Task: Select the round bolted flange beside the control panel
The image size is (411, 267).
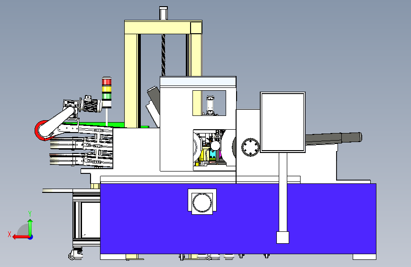Action: tap(250, 147)
